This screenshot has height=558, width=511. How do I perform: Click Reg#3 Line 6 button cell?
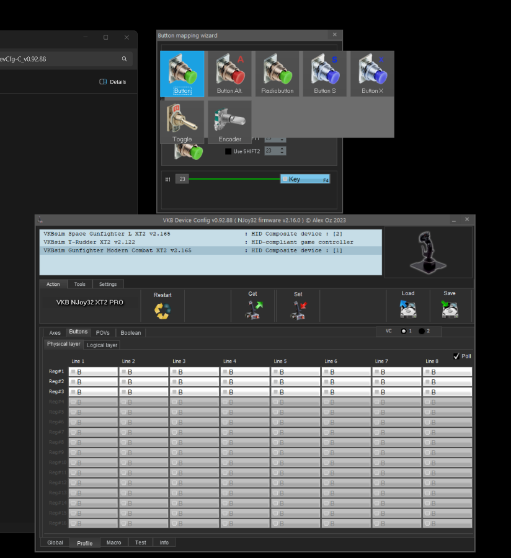(x=346, y=392)
